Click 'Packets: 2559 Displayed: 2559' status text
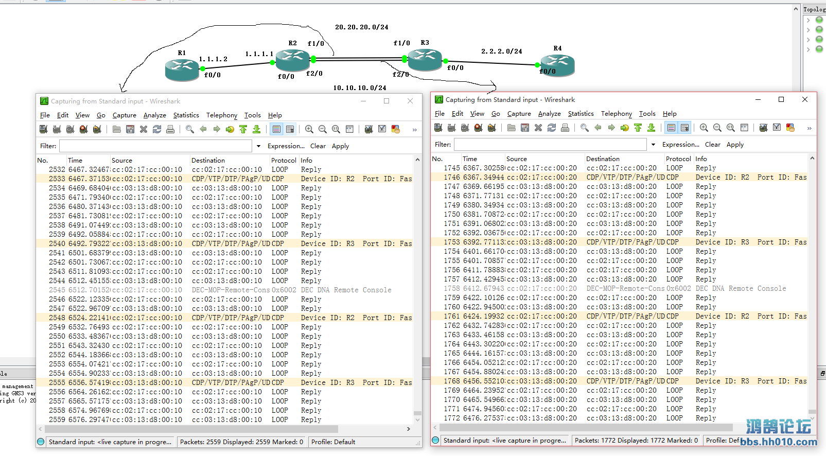Image resolution: width=826 pixels, height=456 pixels. [x=241, y=442]
